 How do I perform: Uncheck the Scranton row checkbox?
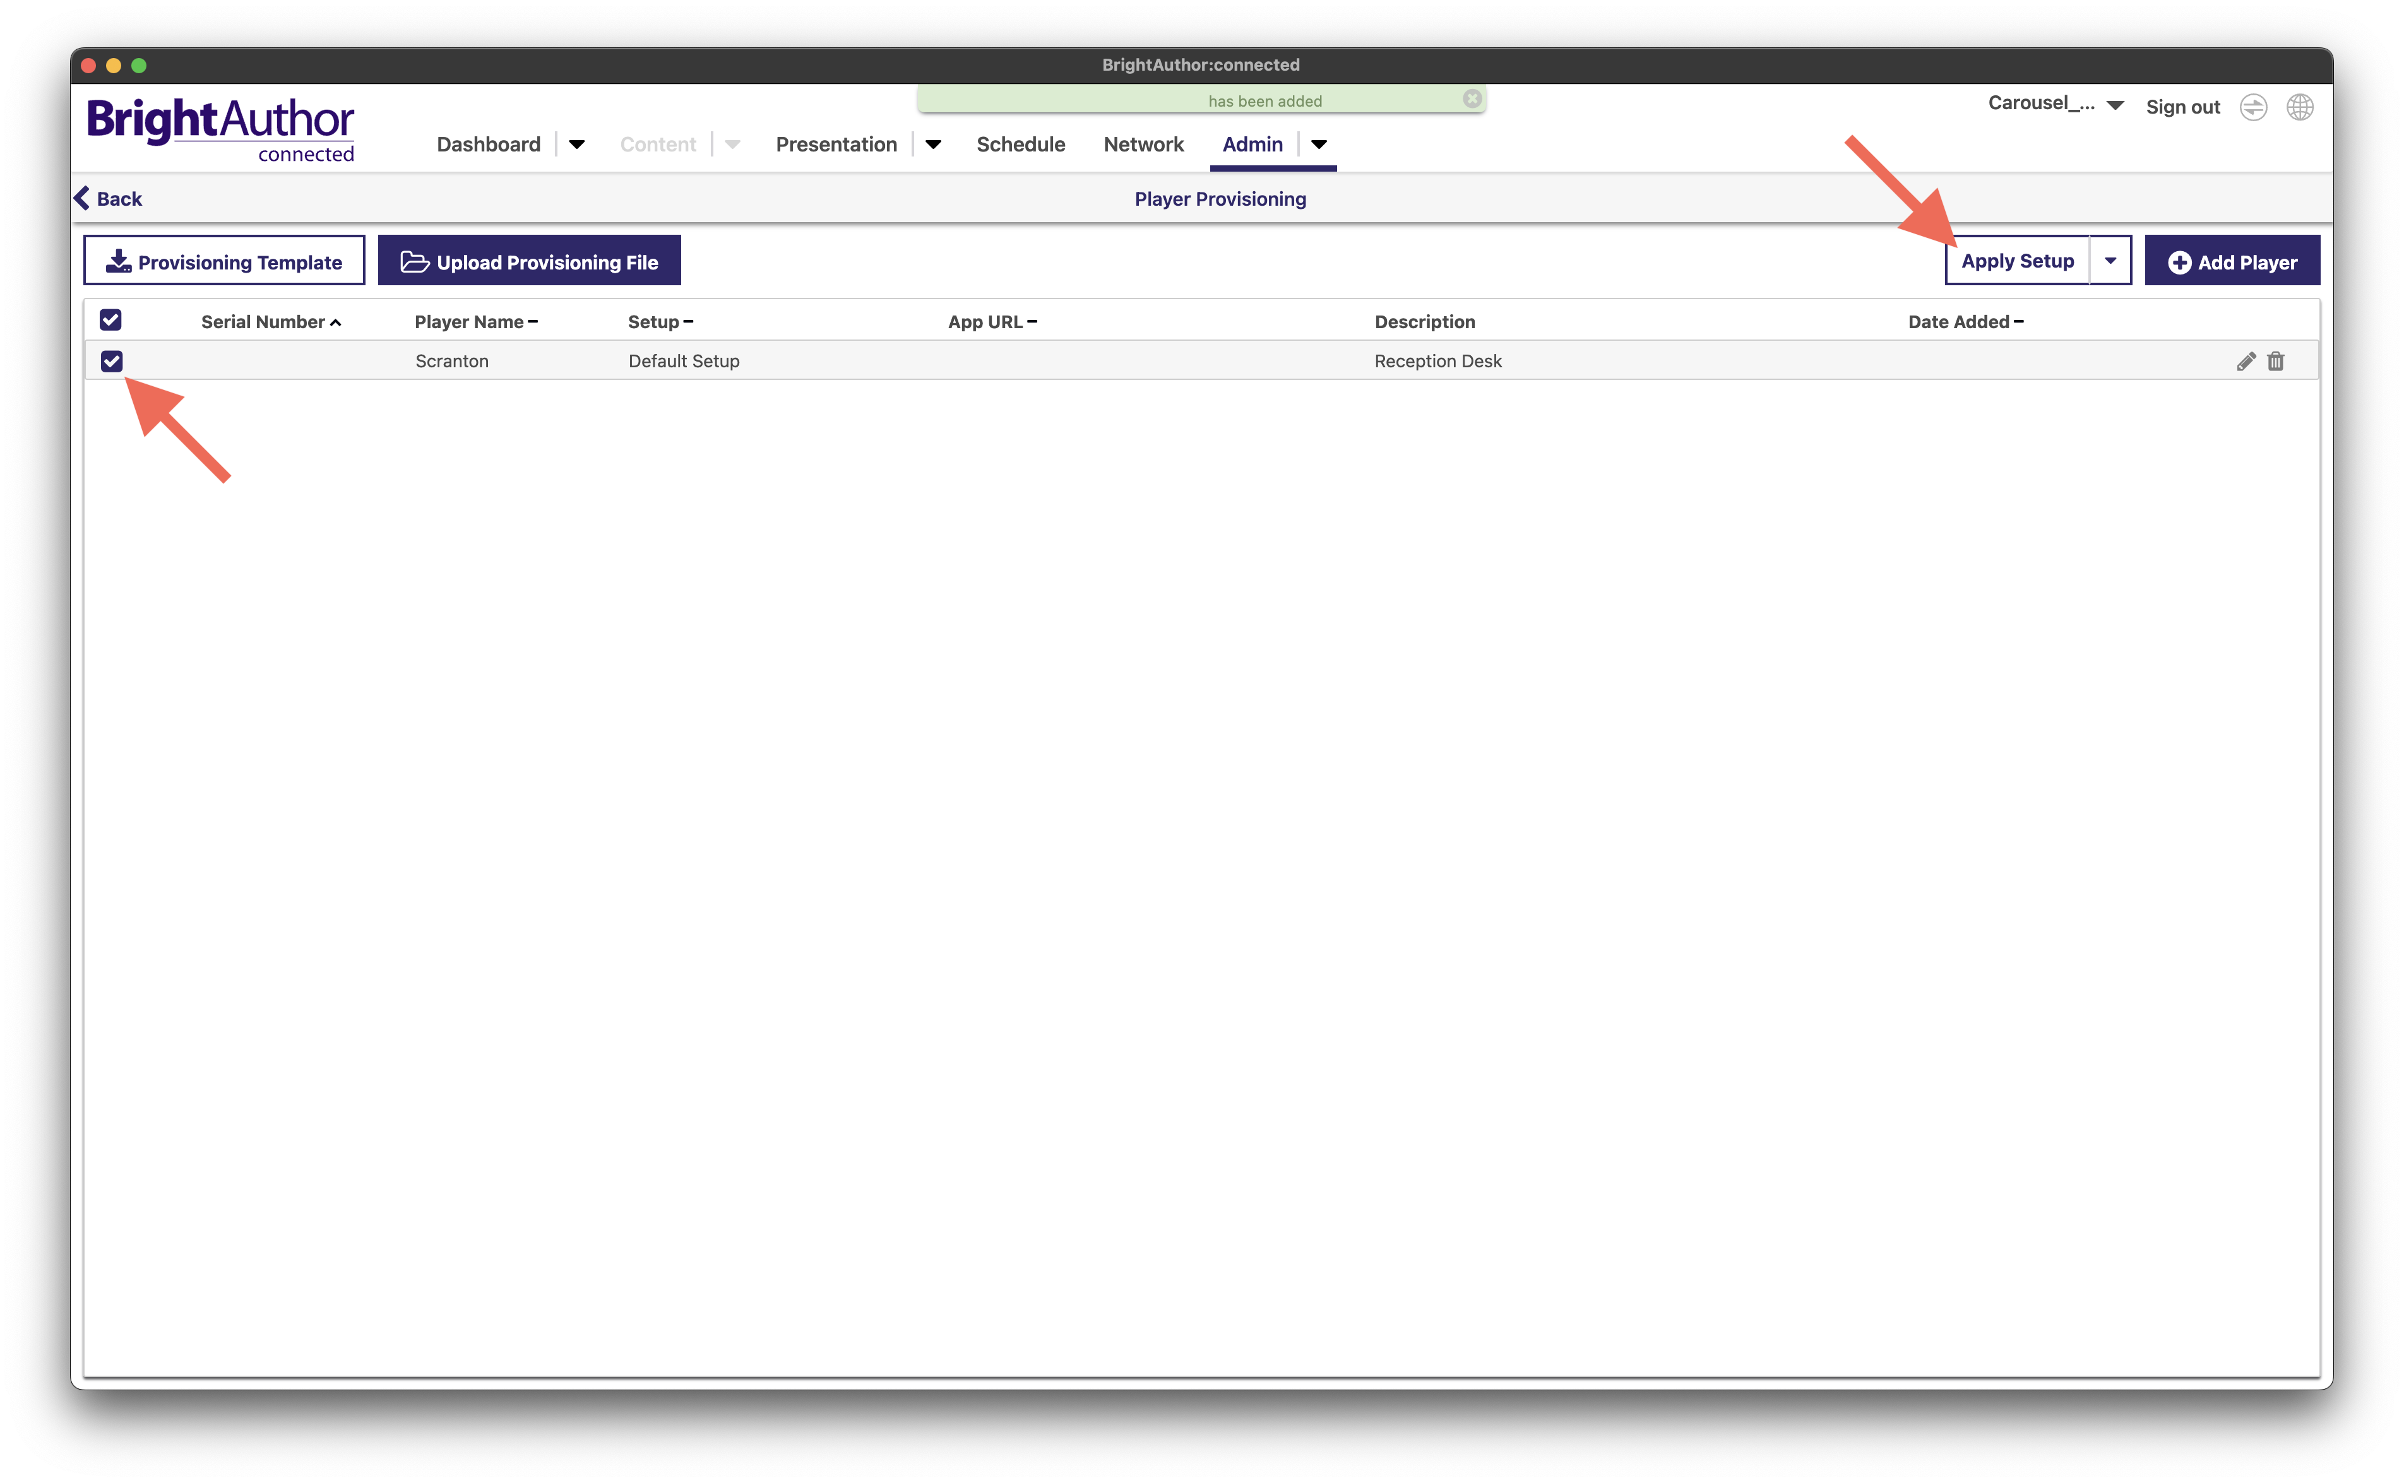pyautogui.click(x=112, y=361)
